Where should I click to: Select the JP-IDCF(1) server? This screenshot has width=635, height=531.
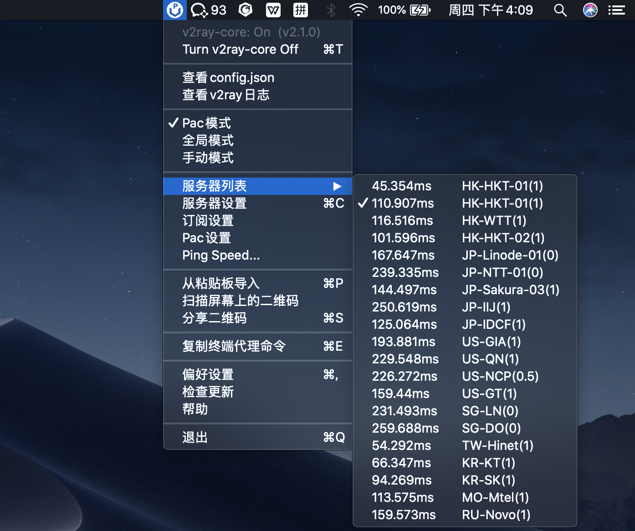pos(465,324)
